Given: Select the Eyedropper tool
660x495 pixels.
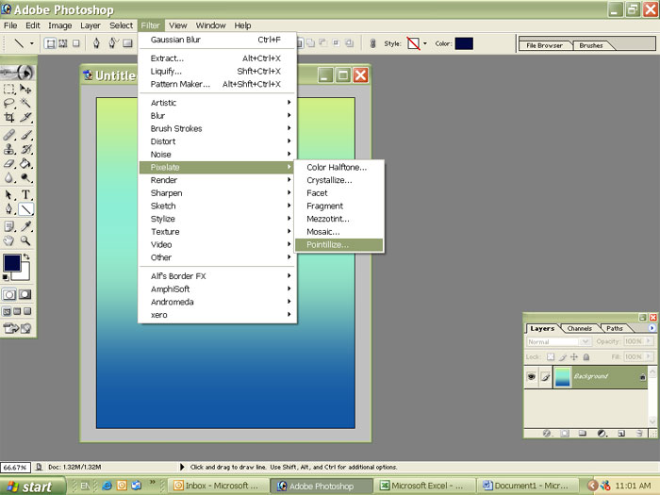Looking at the screenshot, I should (25, 227).
